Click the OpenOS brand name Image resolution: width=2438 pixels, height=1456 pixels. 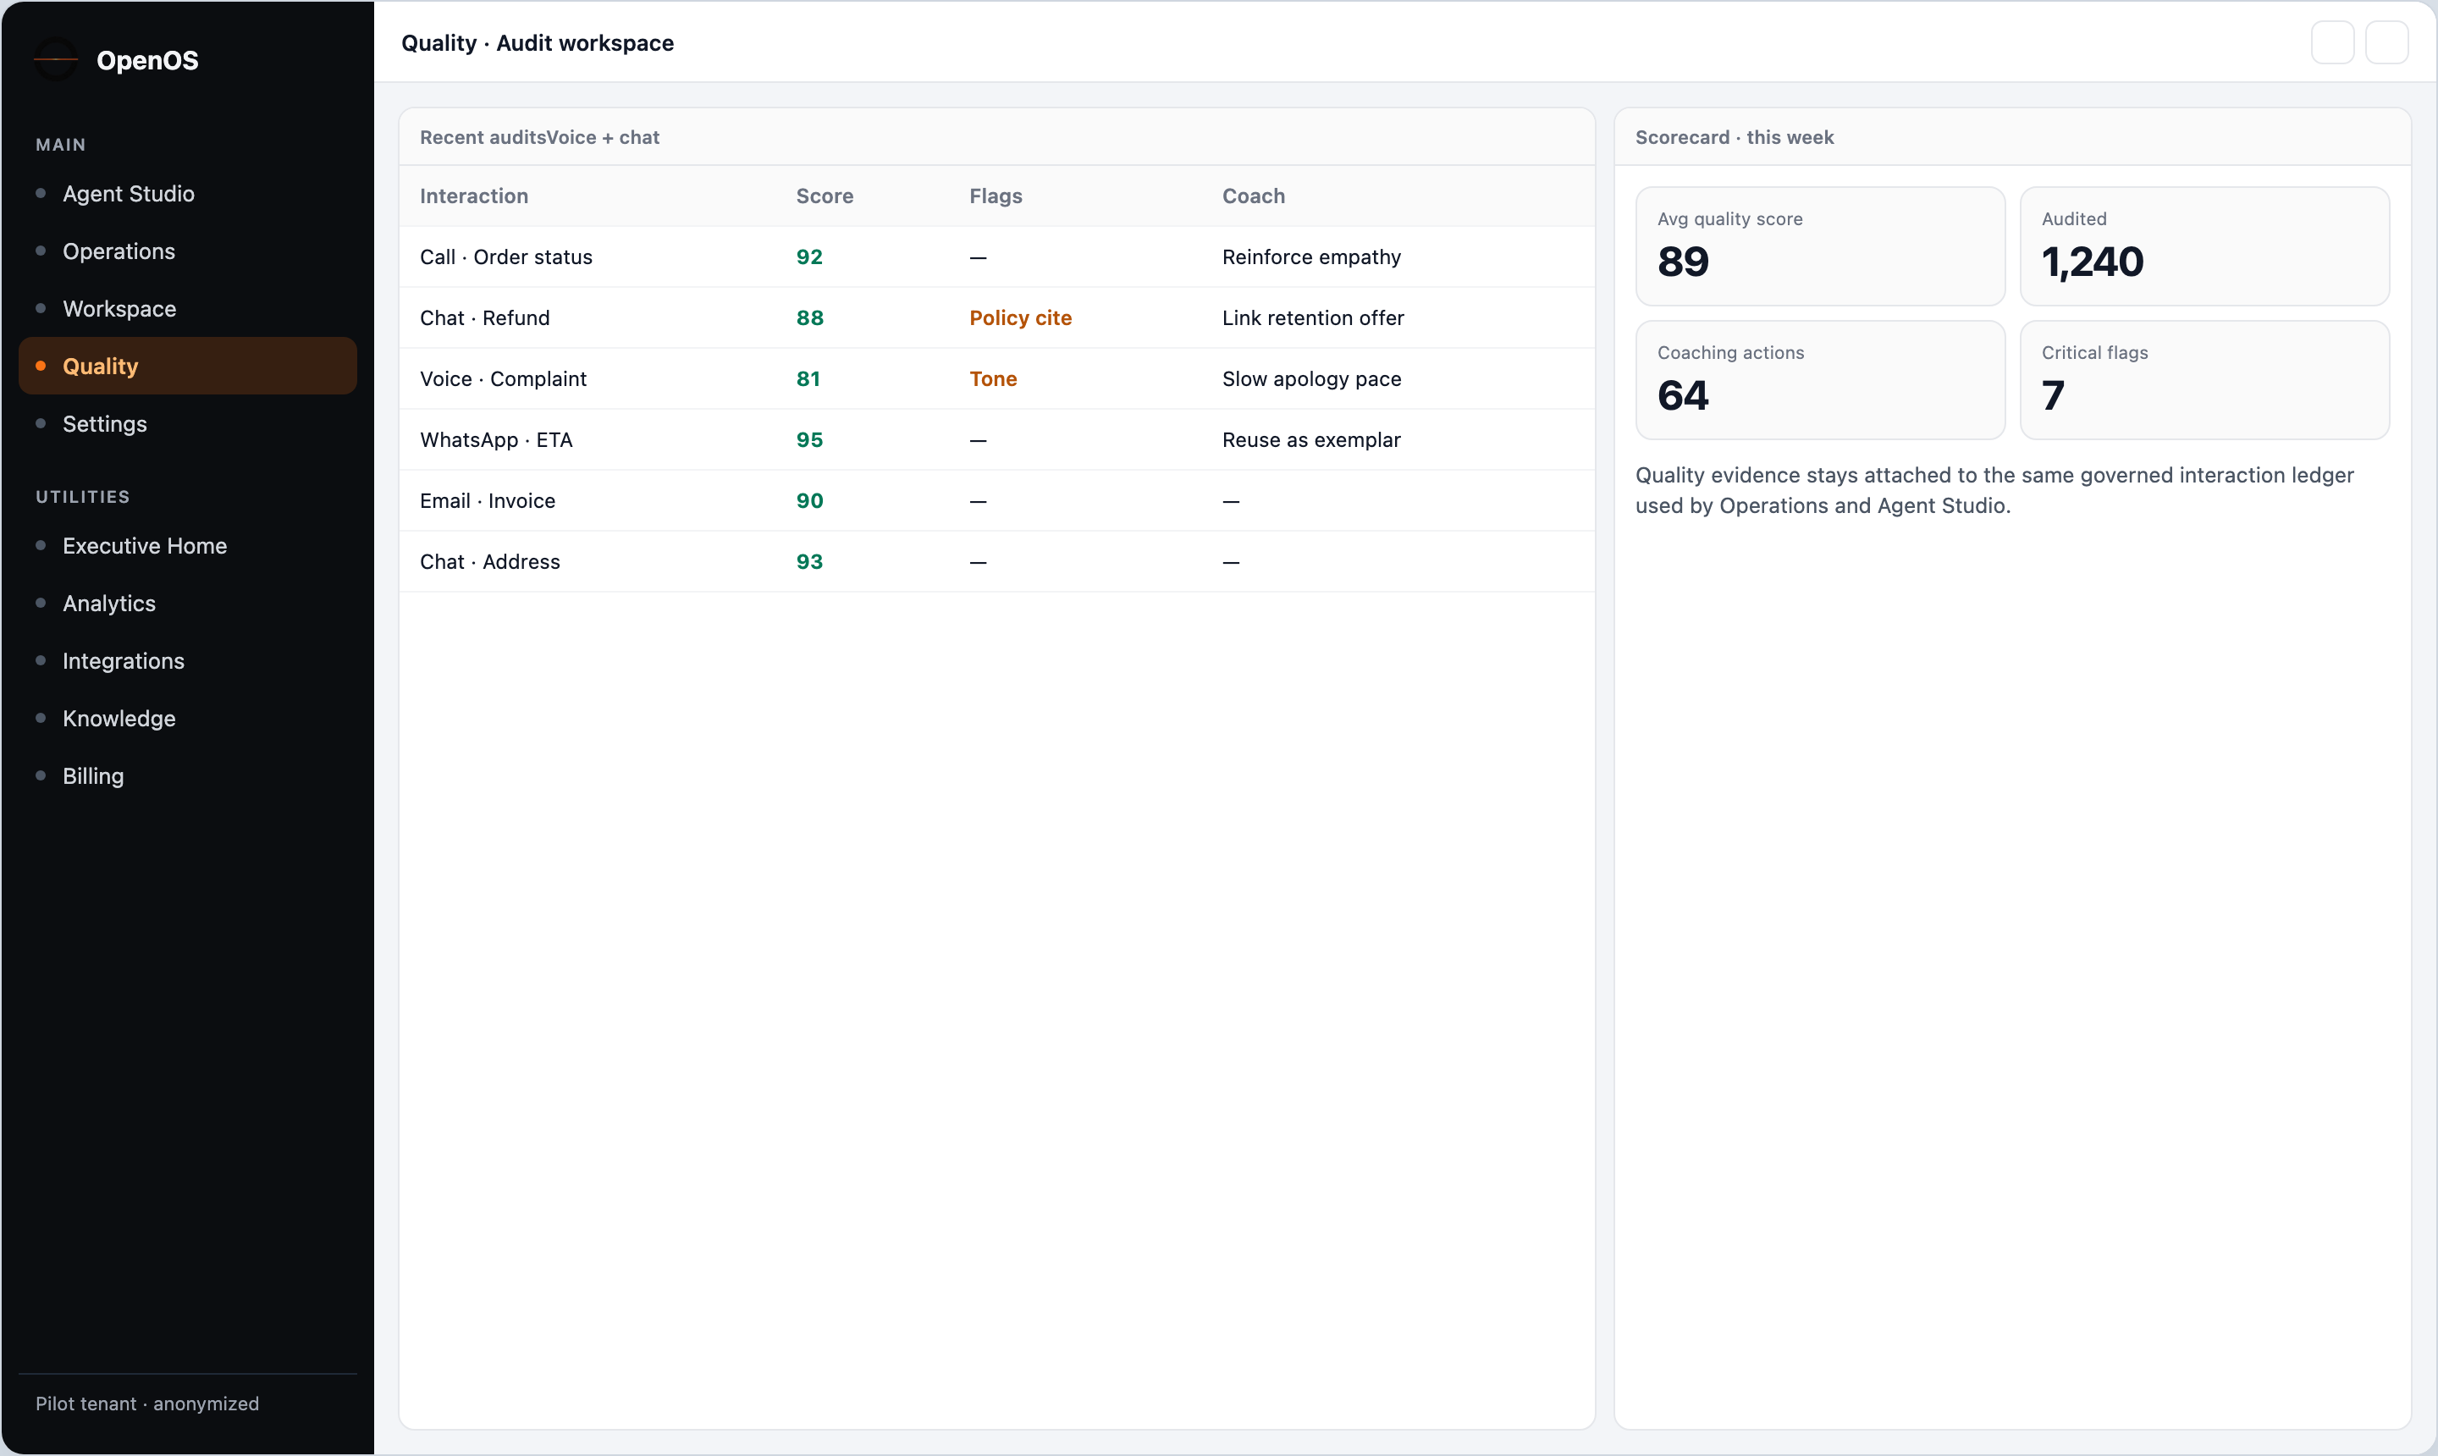(147, 60)
